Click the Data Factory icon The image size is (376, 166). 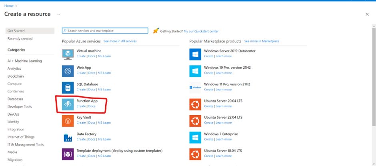[68, 138]
